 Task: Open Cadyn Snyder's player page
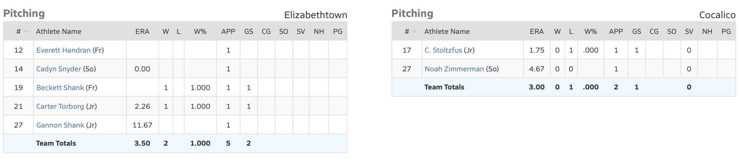tap(58, 69)
